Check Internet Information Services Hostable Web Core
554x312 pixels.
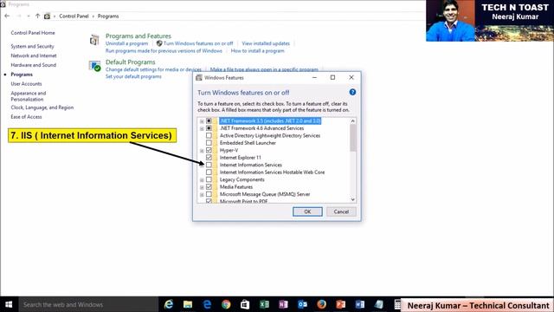tap(209, 172)
